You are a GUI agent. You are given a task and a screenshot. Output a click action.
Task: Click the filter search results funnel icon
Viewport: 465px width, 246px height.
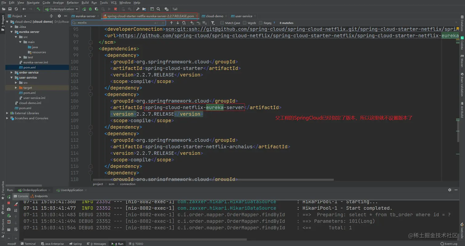click(213, 23)
